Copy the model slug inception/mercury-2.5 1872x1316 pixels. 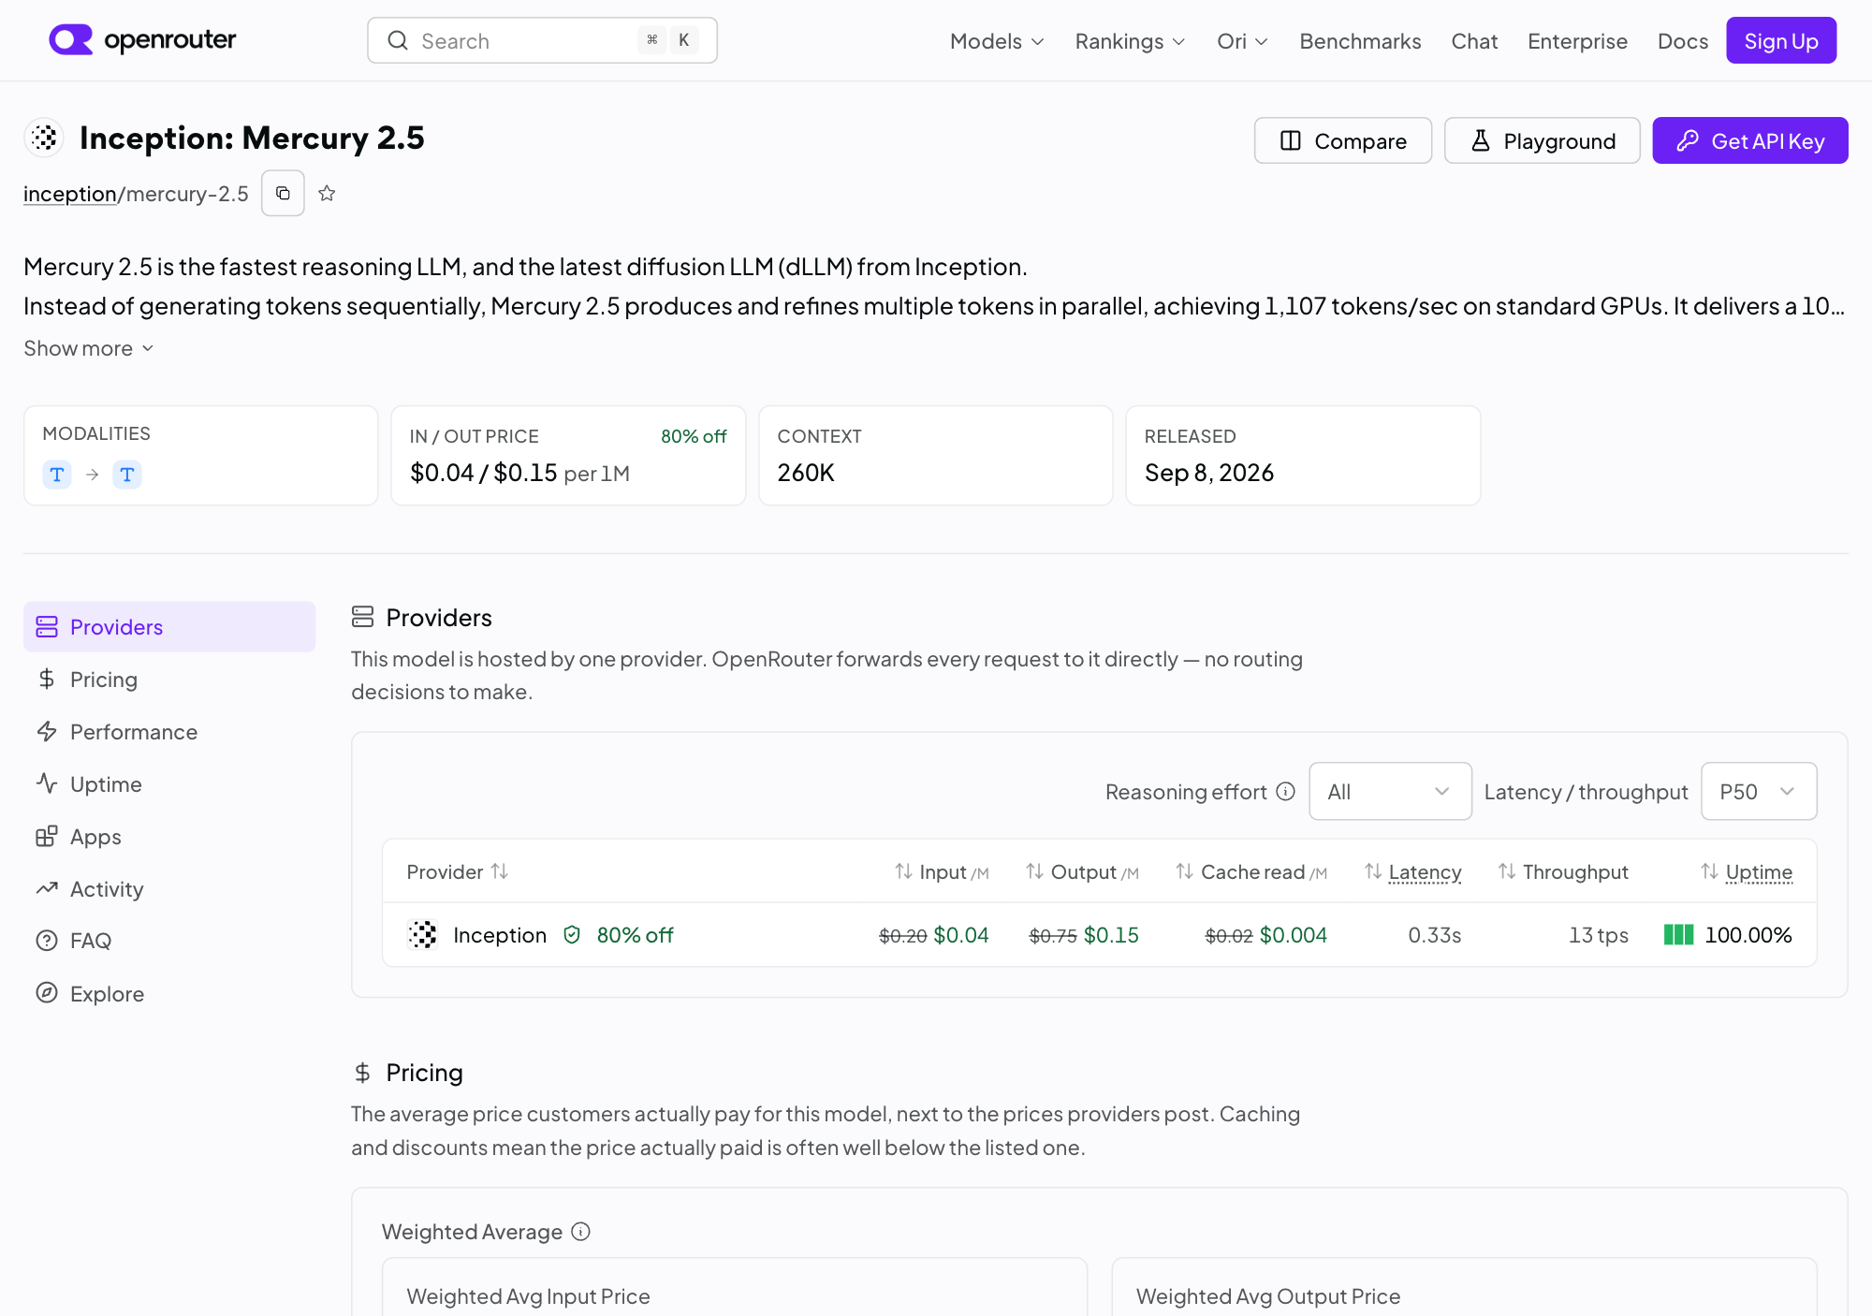click(283, 193)
